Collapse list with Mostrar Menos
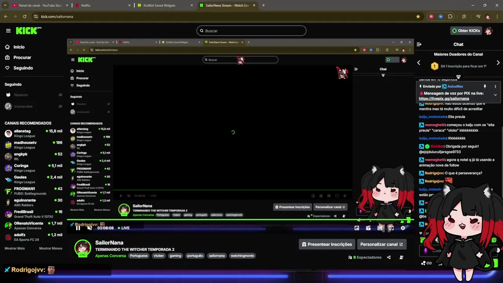The width and height of the screenshot is (503, 283). [x=51, y=248]
